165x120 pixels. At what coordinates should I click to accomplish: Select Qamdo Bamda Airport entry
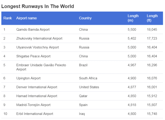[33, 30]
